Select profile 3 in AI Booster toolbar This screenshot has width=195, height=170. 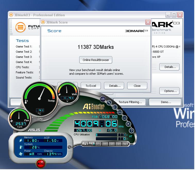[118, 144]
